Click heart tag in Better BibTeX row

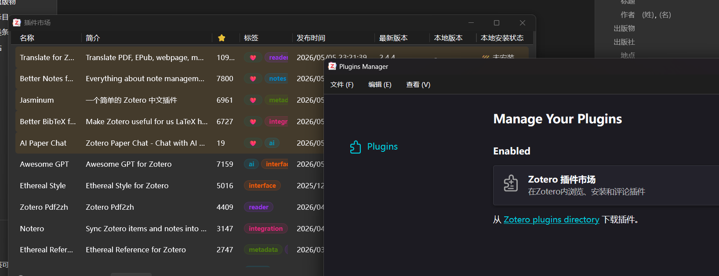pyautogui.click(x=253, y=122)
